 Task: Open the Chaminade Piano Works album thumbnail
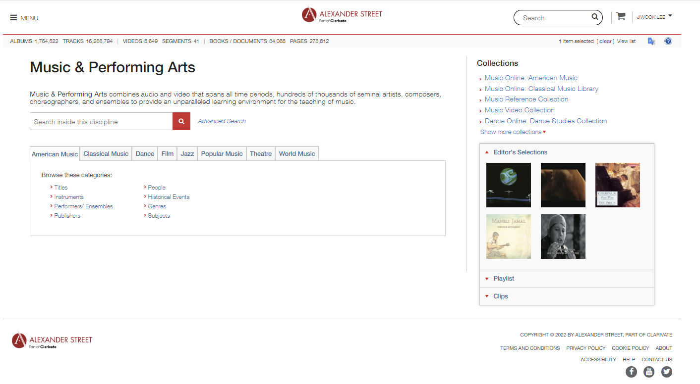[618, 185]
